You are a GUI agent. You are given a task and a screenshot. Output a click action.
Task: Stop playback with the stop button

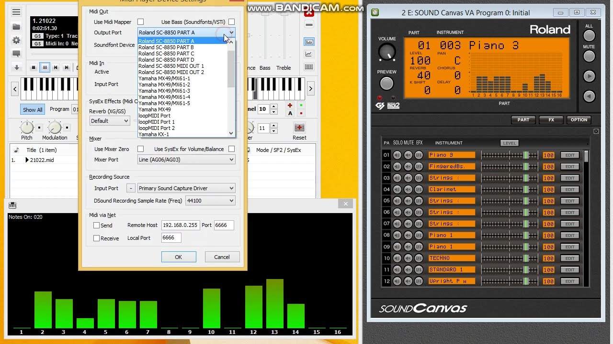pyautogui.click(x=34, y=67)
